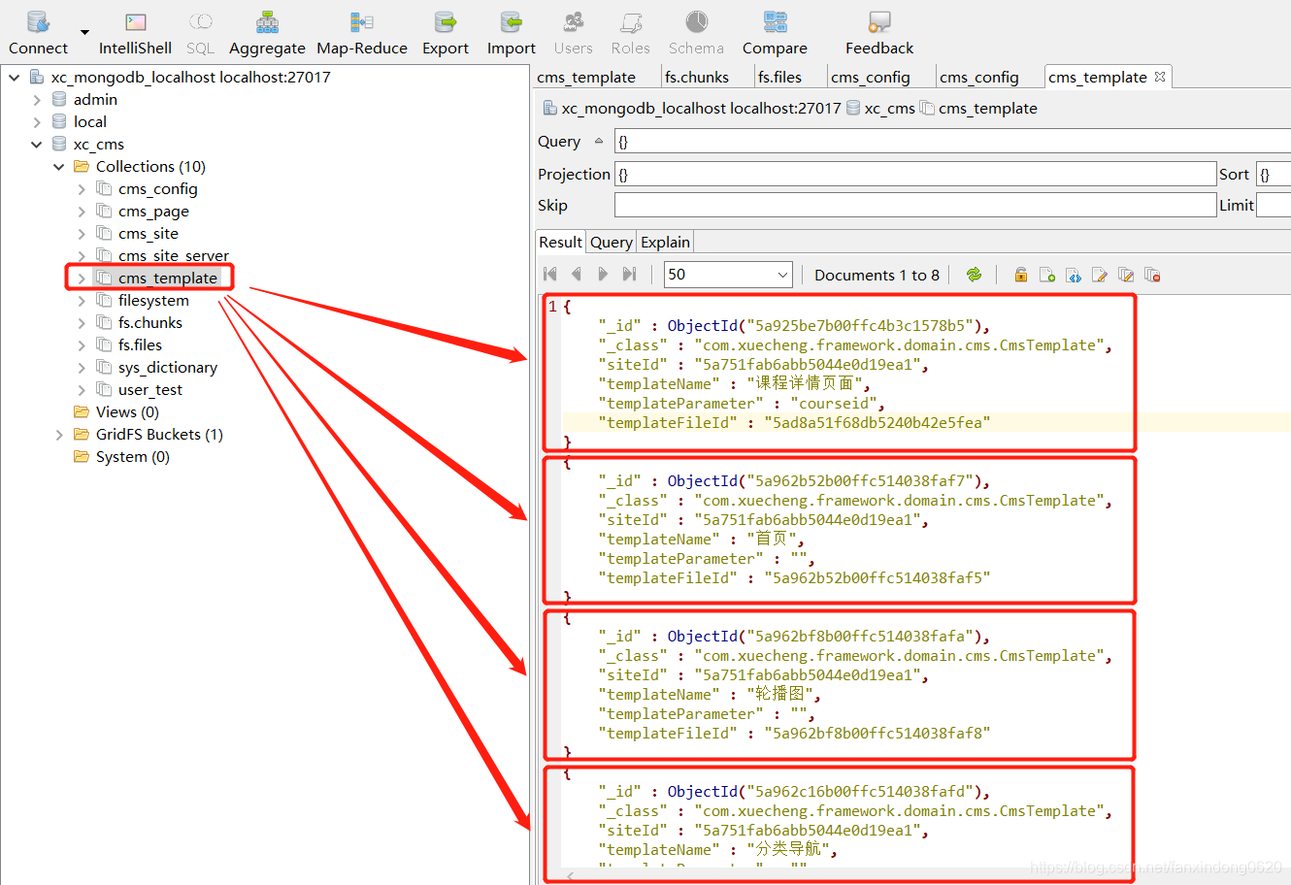Screen dimensions: 1291x885
Task: Click the view document JSON icon
Action: coord(1073,275)
